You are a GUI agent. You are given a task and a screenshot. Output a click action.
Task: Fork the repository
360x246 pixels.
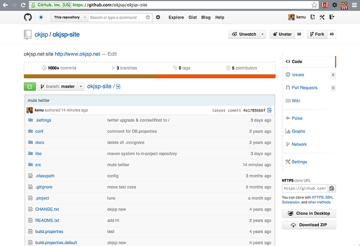click(x=317, y=34)
